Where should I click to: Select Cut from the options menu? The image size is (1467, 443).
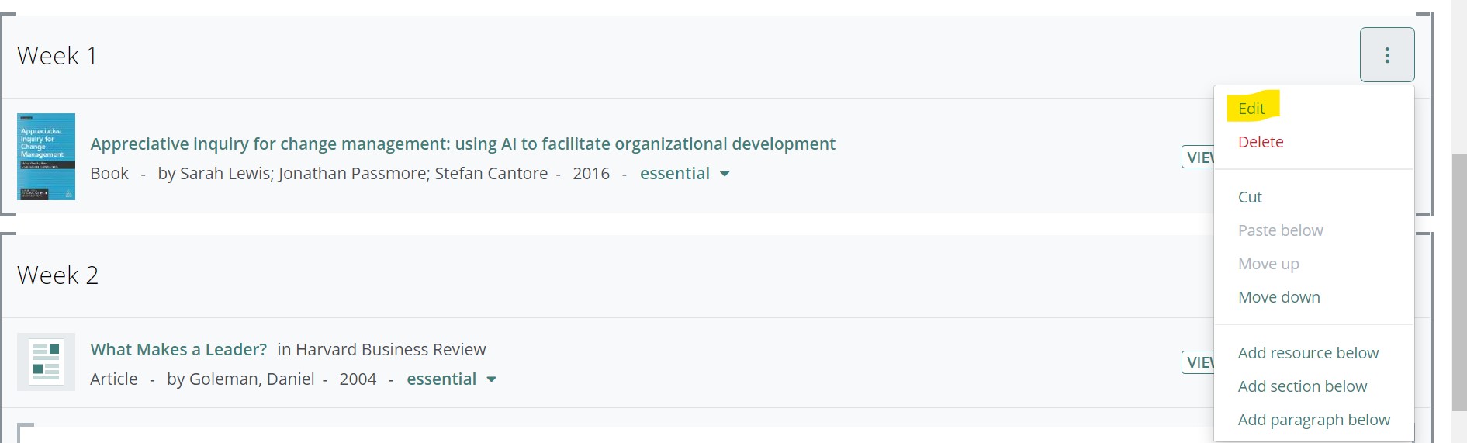[x=1250, y=197]
